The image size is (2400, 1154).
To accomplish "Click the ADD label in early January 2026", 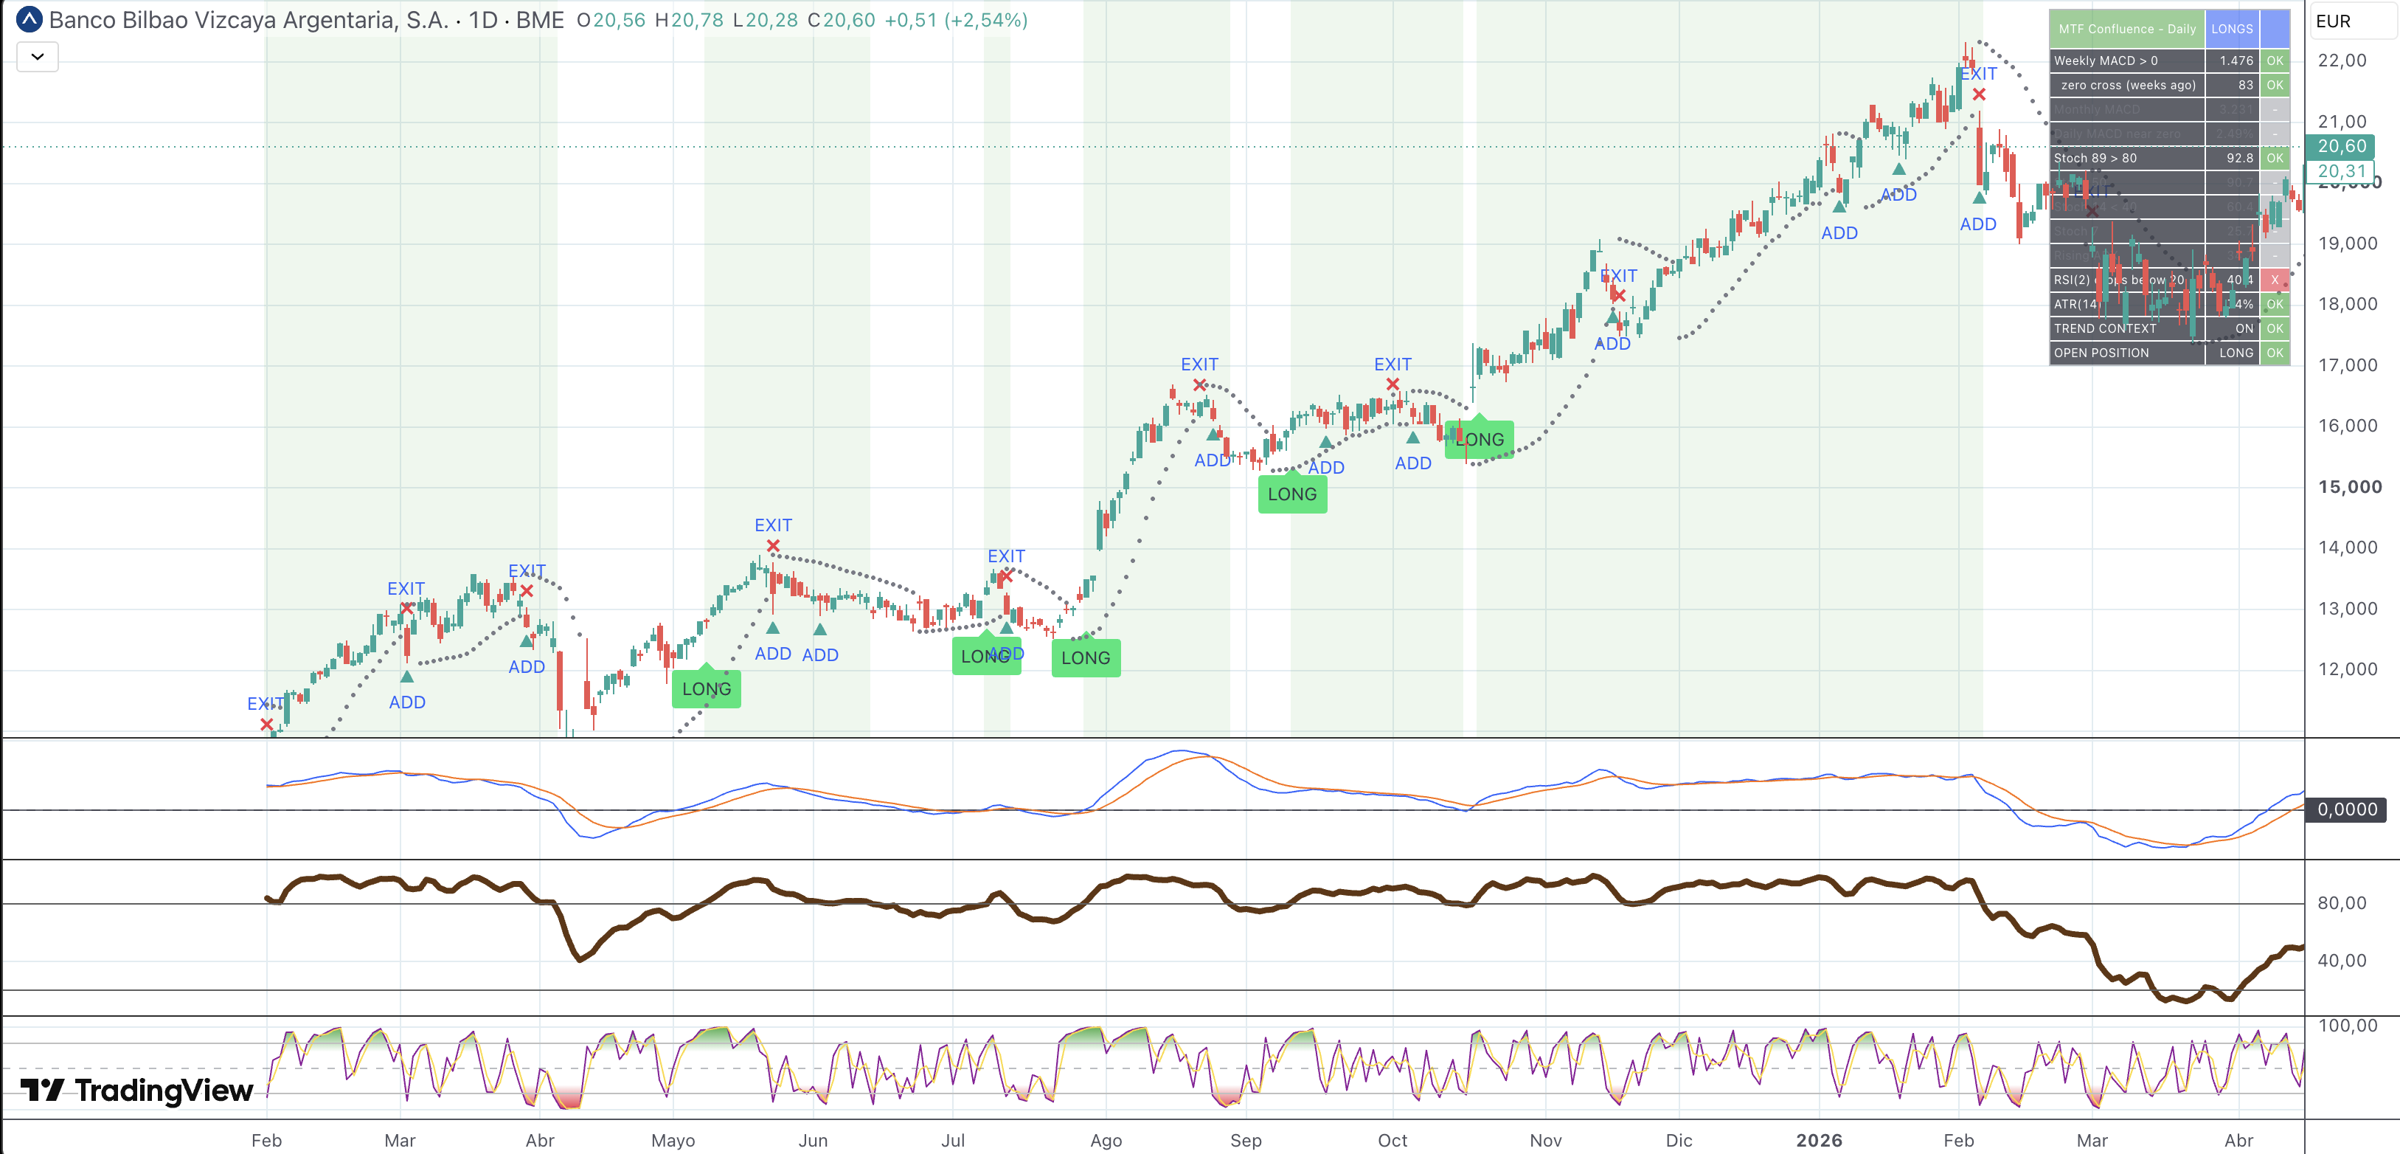I will point(1839,233).
